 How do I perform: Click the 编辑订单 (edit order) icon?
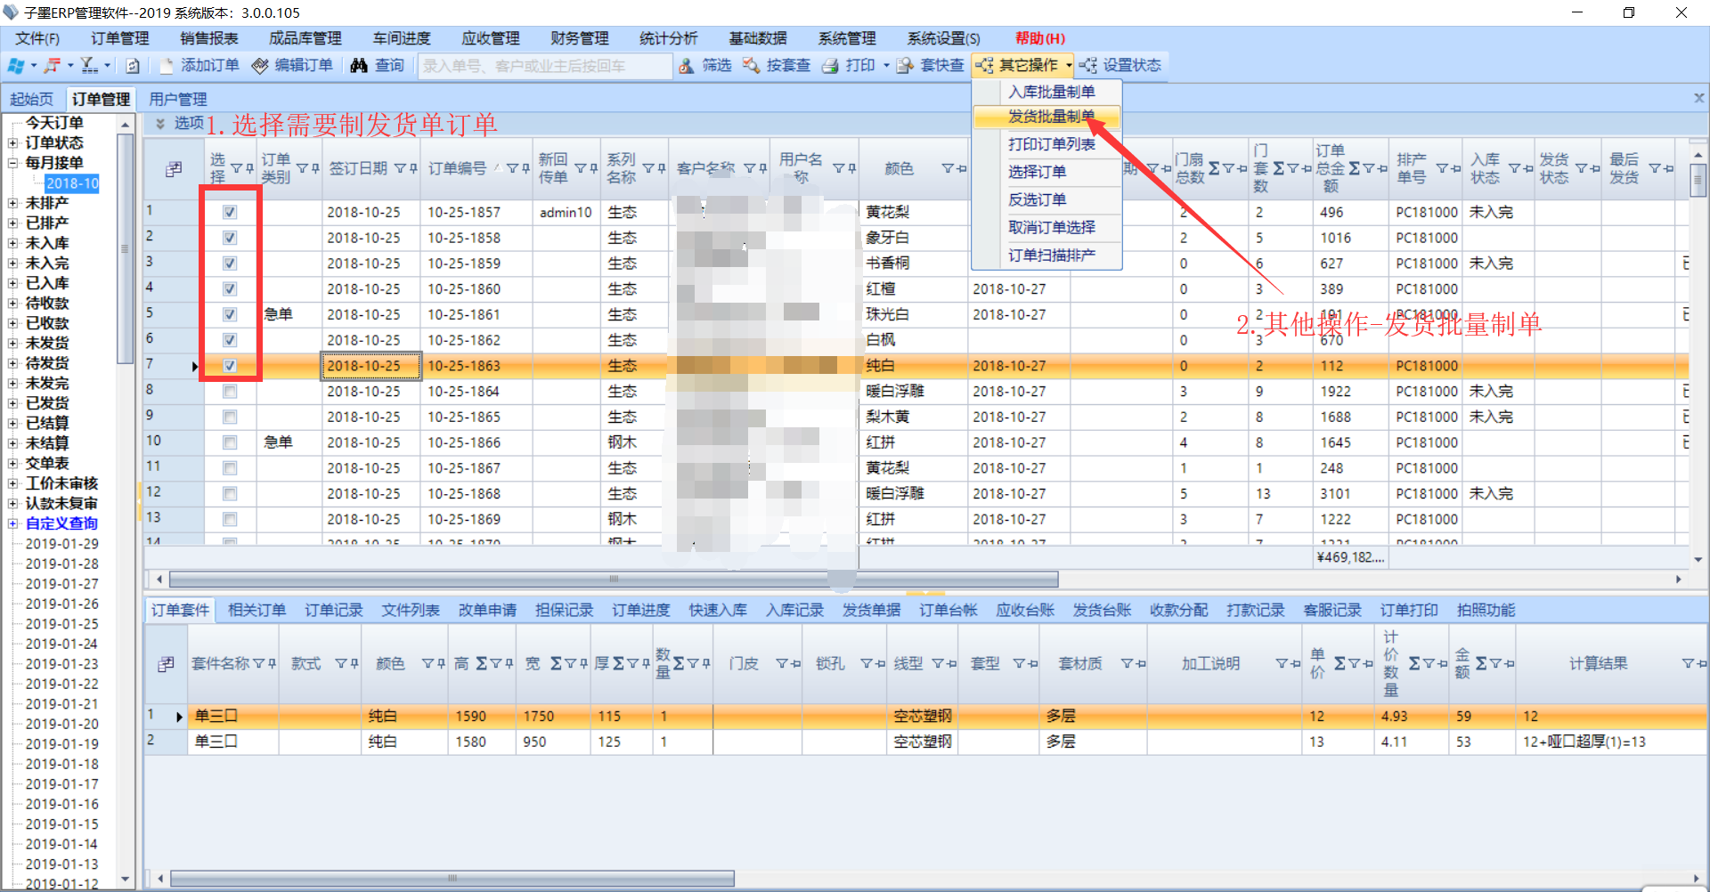coord(260,66)
